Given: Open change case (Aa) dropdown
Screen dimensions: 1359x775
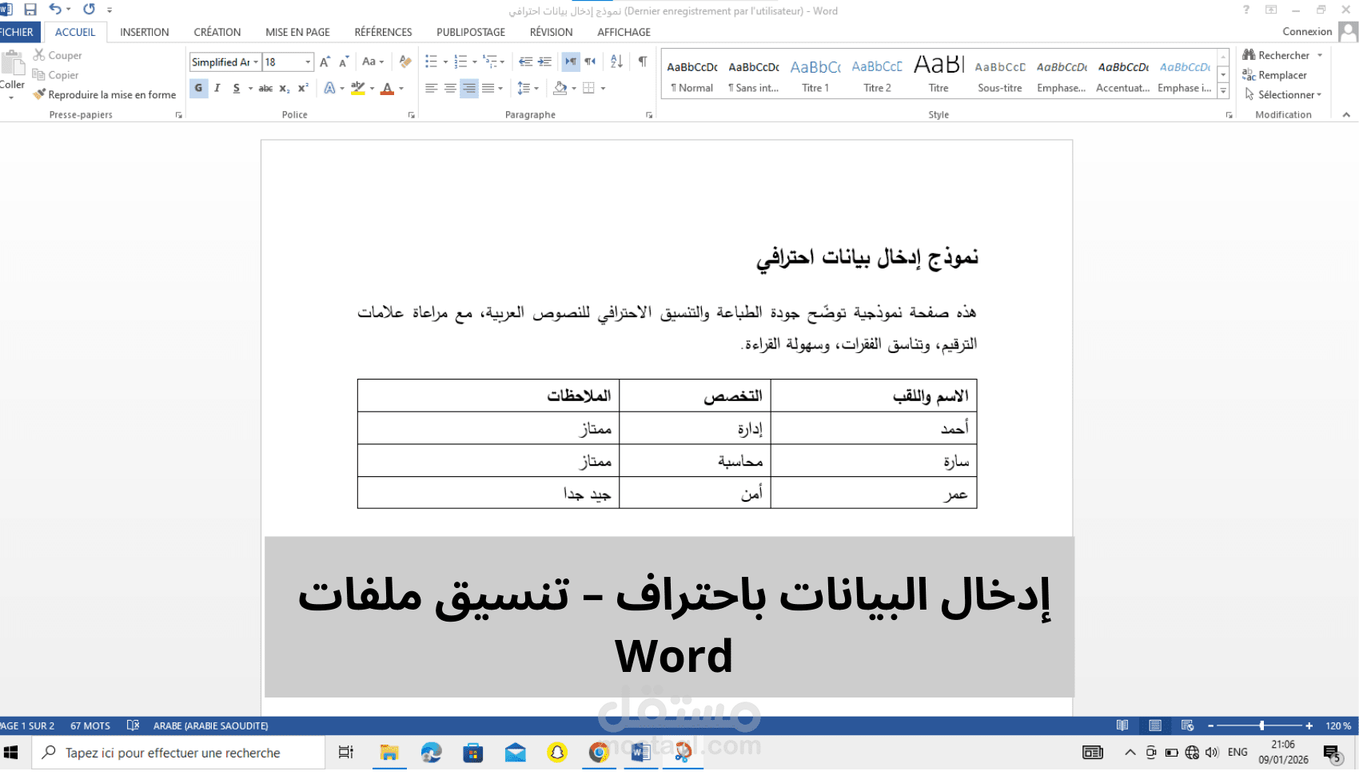Looking at the screenshot, I should [373, 62].
